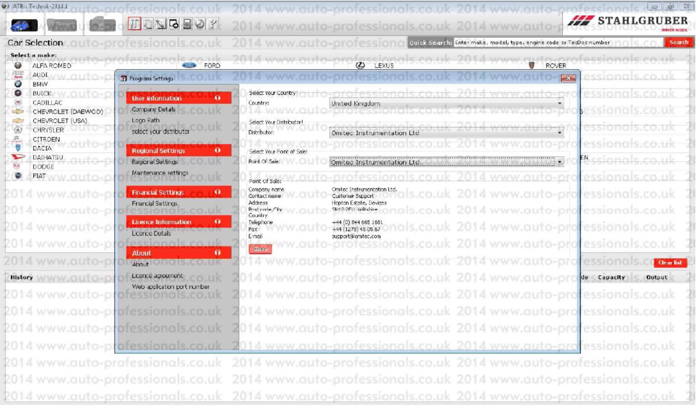Open the blue car selection tab
The image size is (698, 405).
tap(24, 25)
